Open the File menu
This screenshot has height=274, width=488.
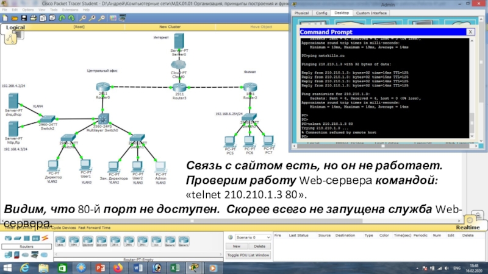click(x=4, y=10)
